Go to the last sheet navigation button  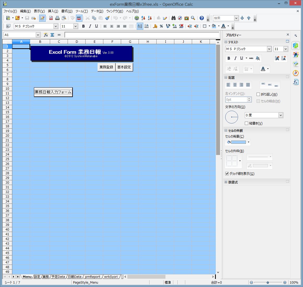coord(18,277)
